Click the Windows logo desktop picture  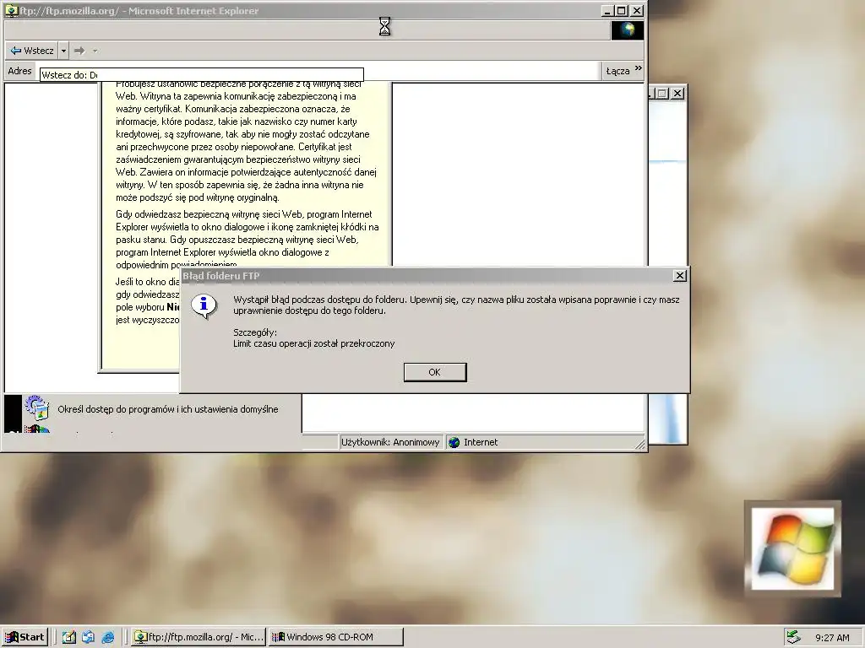click(792, 548)
